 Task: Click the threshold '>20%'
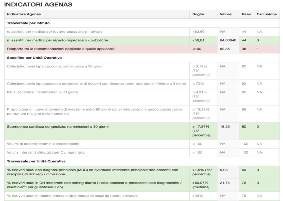pyautogui.click(x=197, y=196)
